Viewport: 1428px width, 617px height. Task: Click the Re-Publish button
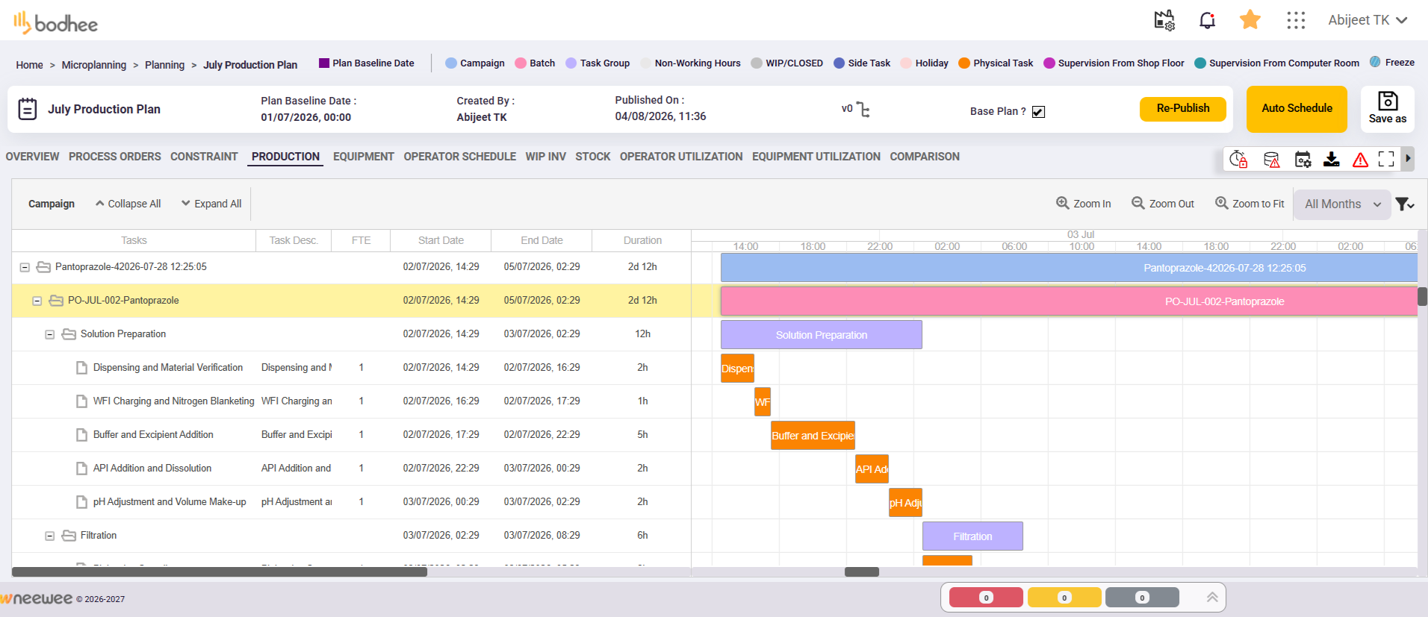pos(1183,109)
